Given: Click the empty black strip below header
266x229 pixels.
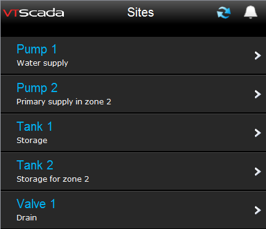Looking at the screenshot, I should tap(133, 31).
